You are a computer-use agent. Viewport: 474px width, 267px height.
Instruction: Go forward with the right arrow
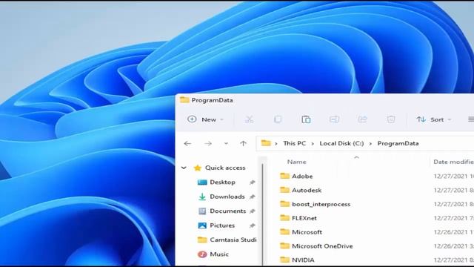click(x=208, y=143)
